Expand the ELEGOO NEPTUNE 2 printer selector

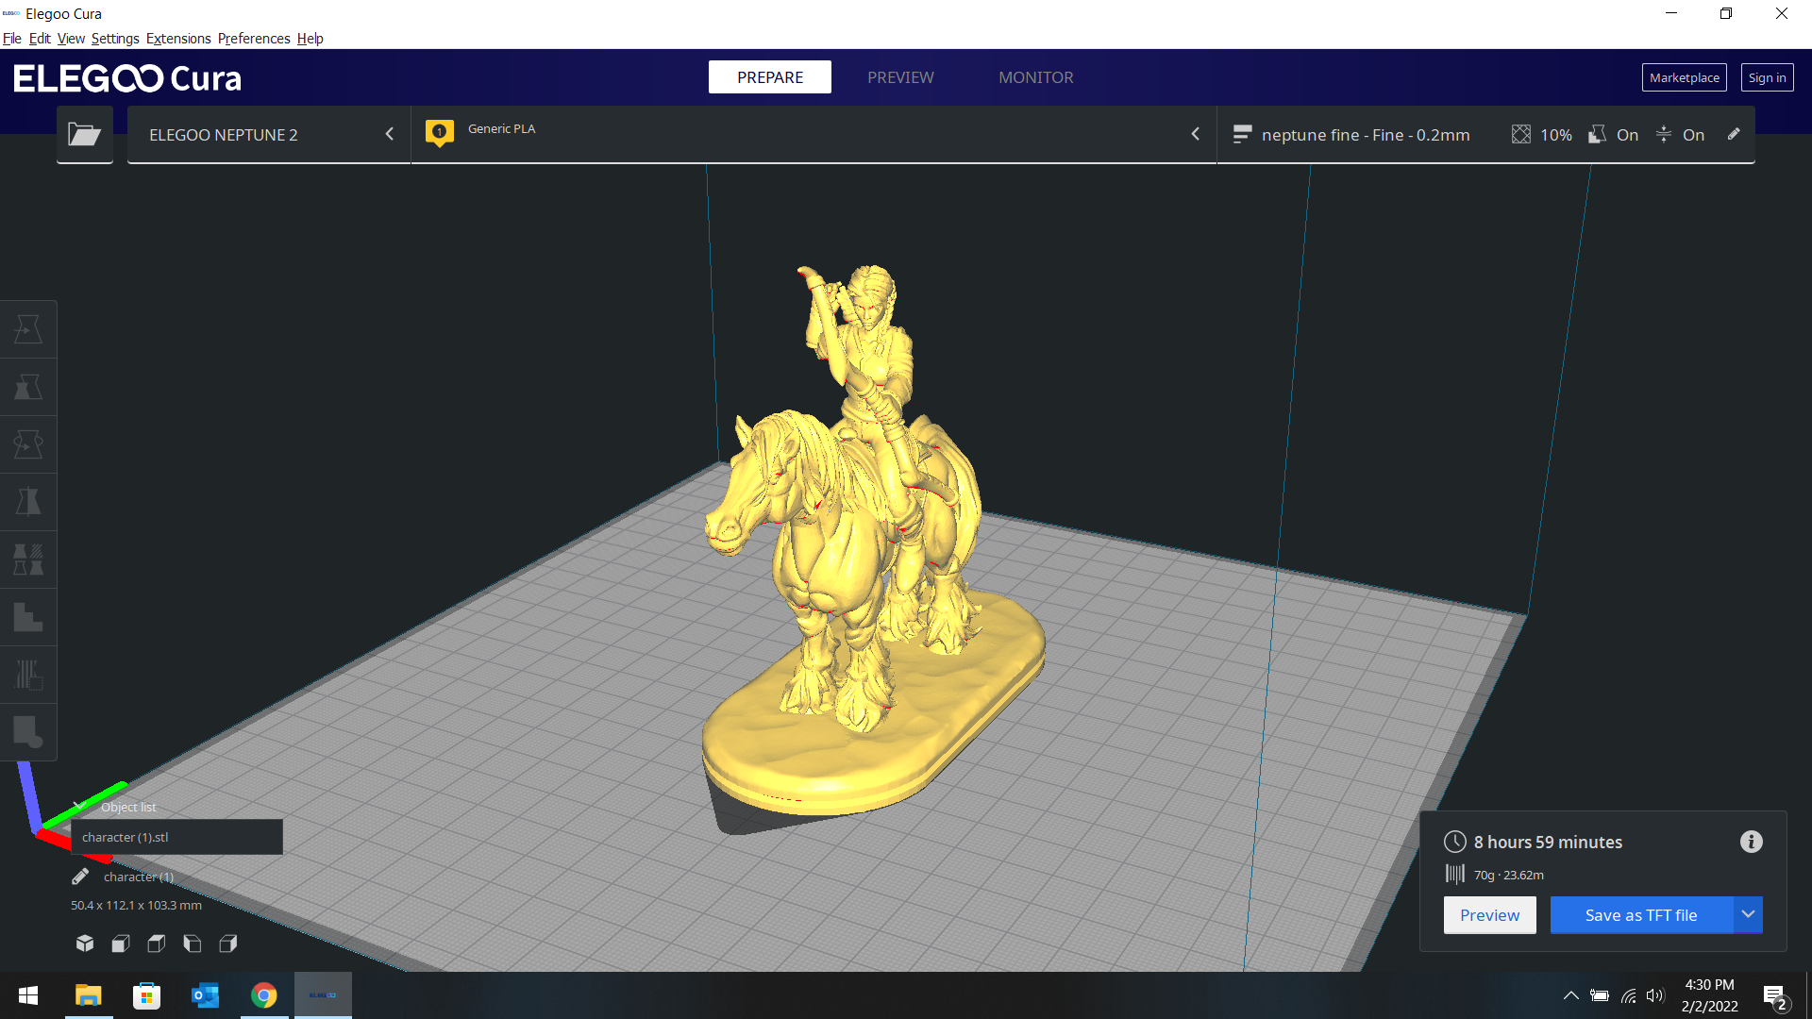[x=269, y=135]
